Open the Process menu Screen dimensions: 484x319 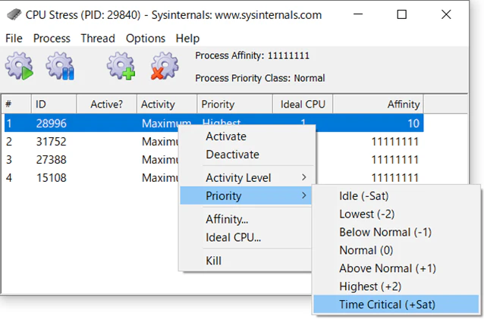pos(52,39)
